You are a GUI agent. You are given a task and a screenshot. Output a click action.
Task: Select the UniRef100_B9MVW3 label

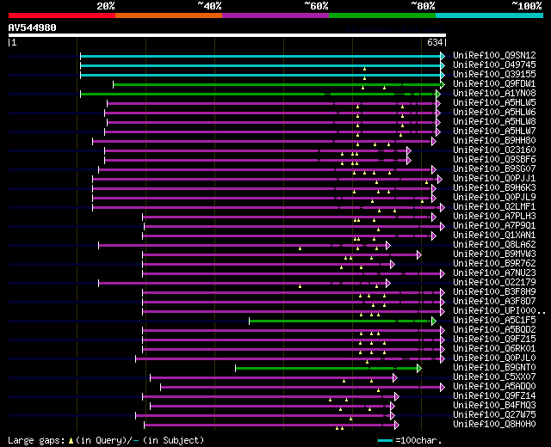point(494,254)
